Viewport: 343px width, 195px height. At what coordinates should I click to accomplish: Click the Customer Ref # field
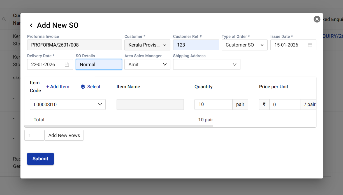coord(196,45)
